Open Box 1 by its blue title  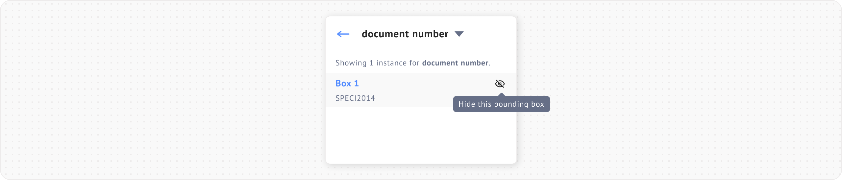(347, 83)
